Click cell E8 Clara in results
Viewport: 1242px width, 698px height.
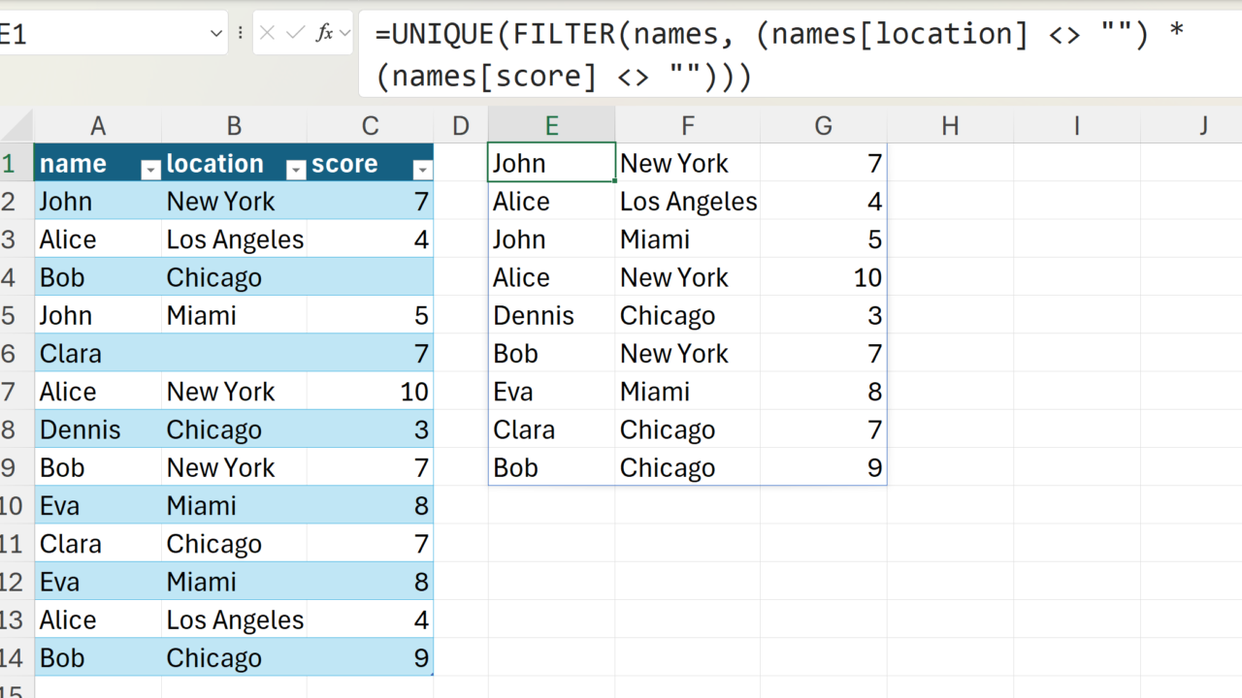[551, 429]
